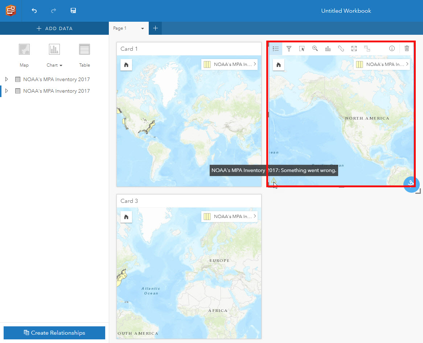Viewport: 423px width, 343px height.
Task: Click the Untitled Workbook title
Action: (346, 11)
